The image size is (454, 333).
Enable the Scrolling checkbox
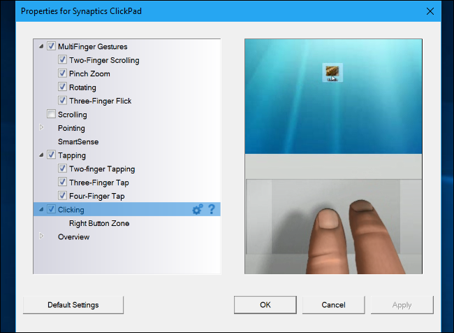(x=51, y=114)
